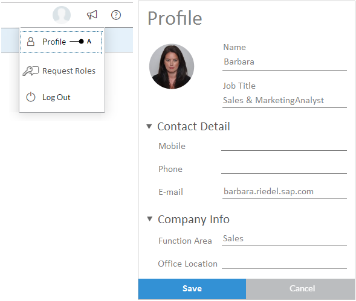Save the profile changes

pyautogui.click(x=192, y=289)
